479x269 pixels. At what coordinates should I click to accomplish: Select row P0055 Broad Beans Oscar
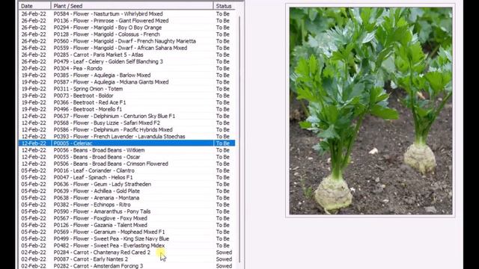pyautogui.click(x=126, y=157)
